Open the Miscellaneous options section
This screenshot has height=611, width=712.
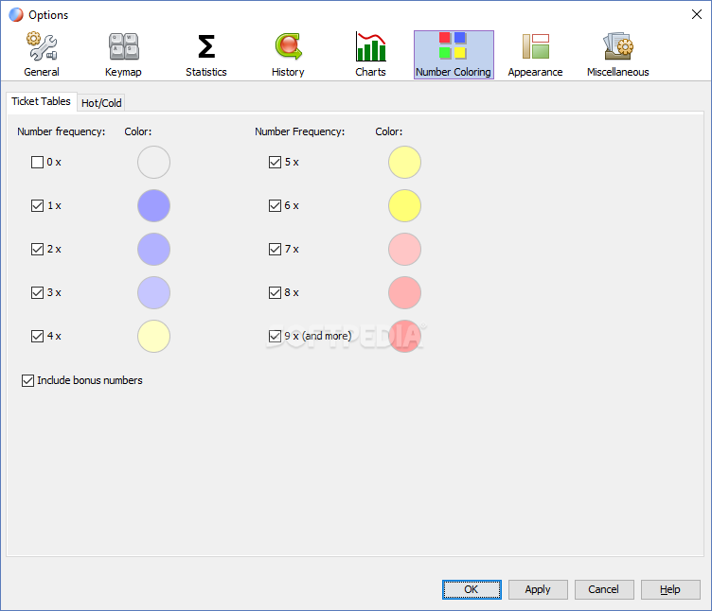[618, 55]
